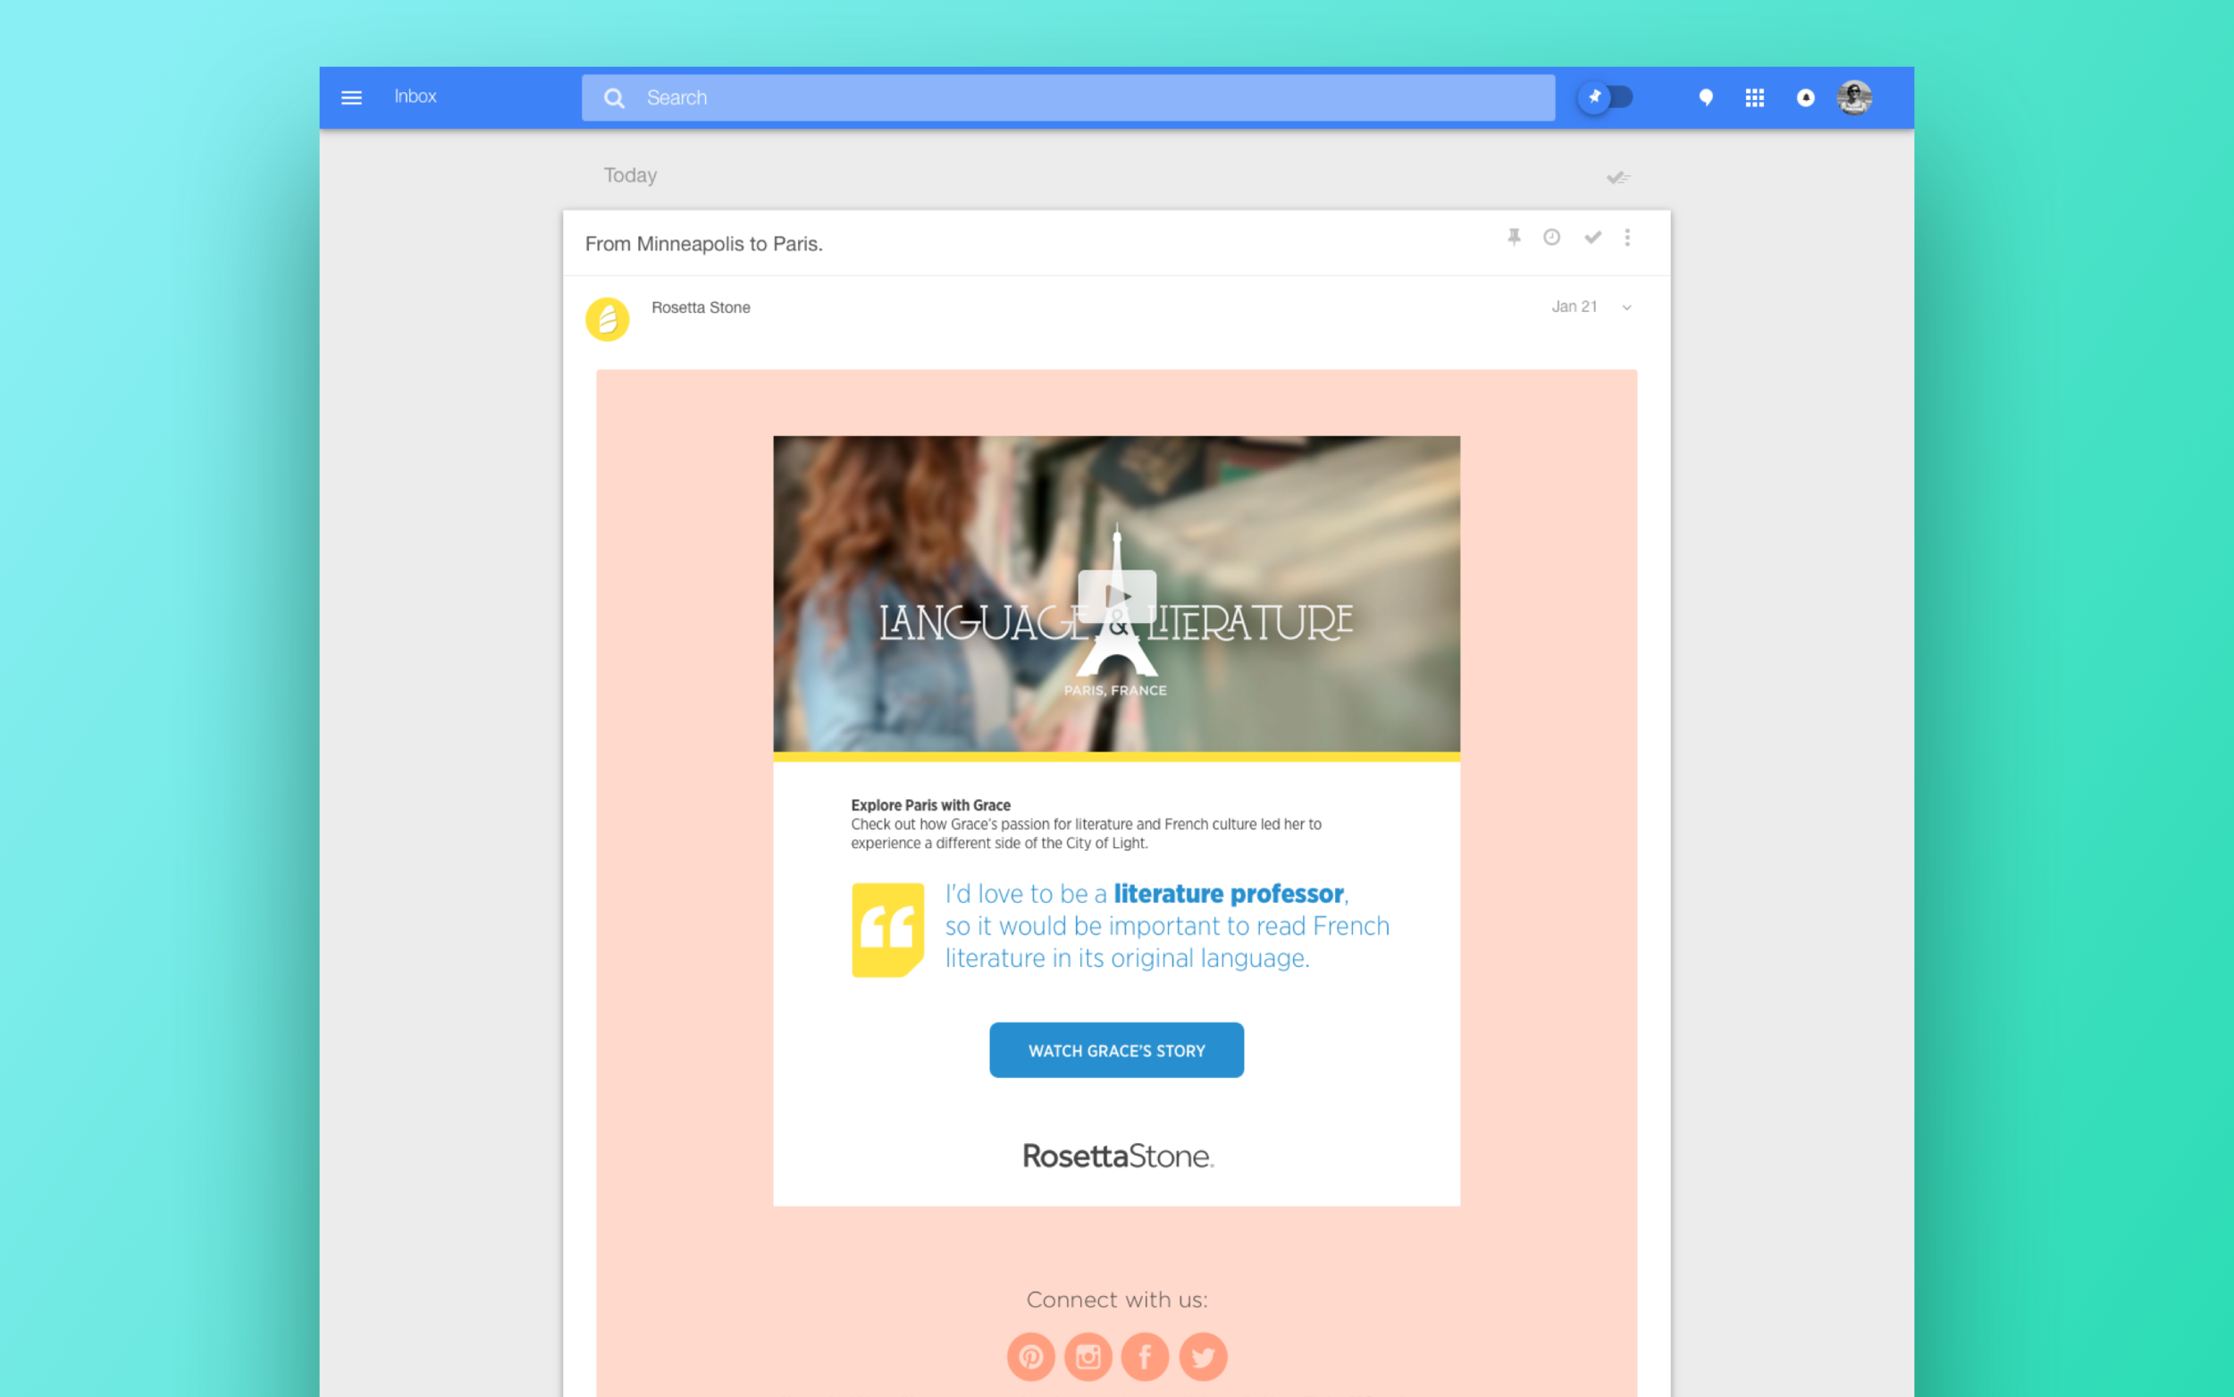Click the Inbox title label
The height and width of the screenshot is (1397, 2234).
[416, 97]
